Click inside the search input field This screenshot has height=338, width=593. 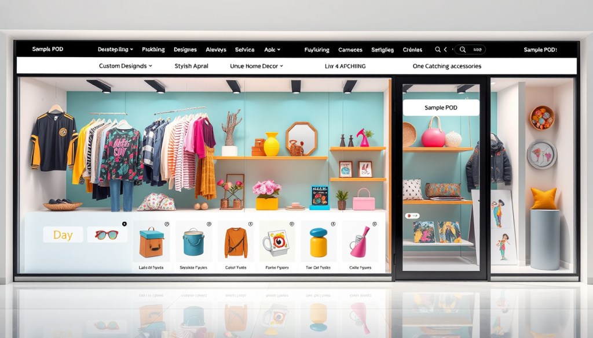point(470,49)
